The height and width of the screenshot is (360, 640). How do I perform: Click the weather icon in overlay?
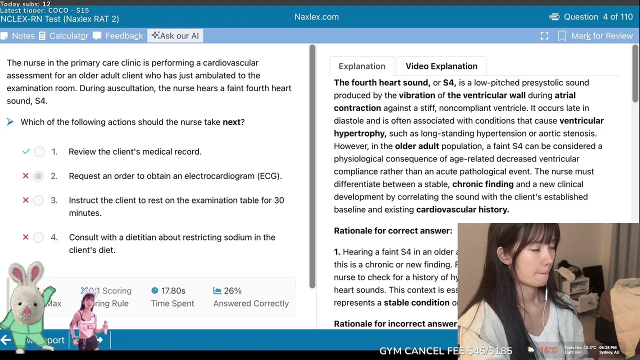point(531,349)
